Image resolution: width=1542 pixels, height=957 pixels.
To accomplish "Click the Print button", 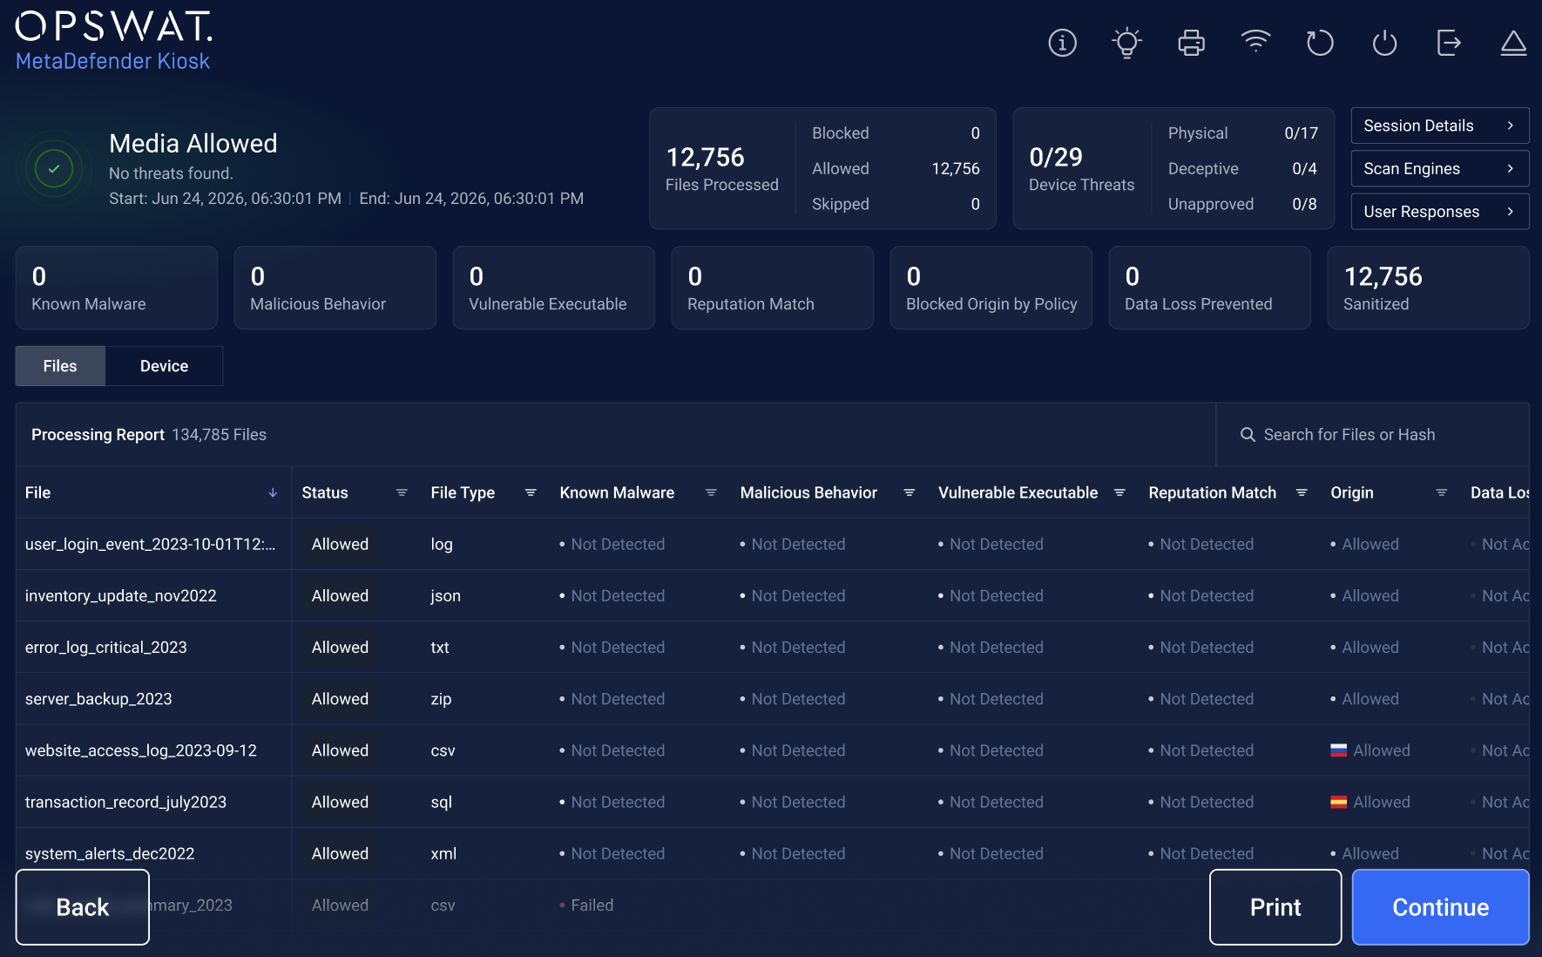I will pyautogui.click(x=1275, y=907).
